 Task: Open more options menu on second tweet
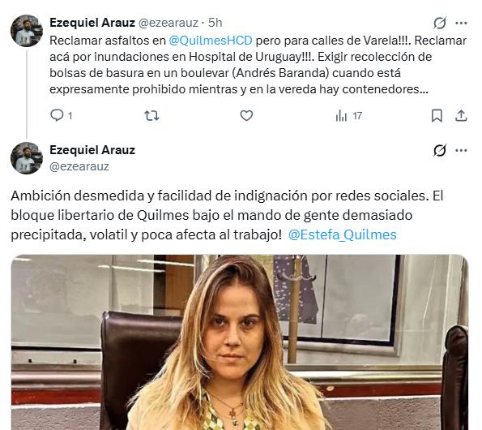461,150
